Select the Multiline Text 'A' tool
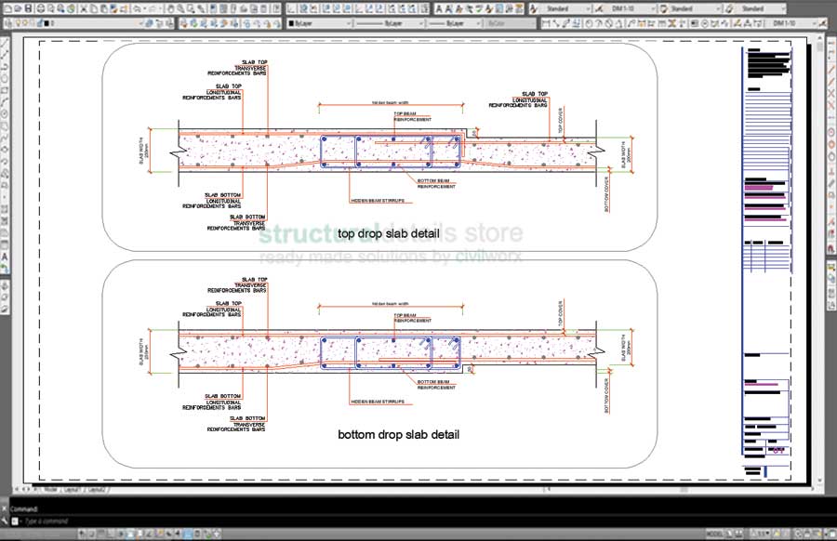The image size is (837, 541). point(6,256)
